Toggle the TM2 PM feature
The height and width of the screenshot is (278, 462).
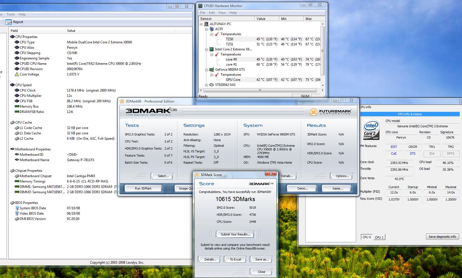pos(451,147)
